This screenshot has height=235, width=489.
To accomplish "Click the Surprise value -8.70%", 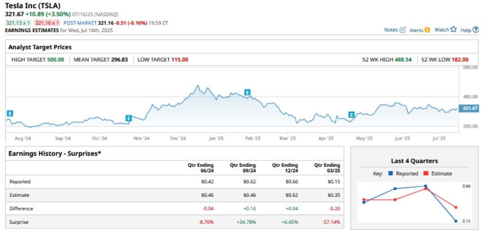I will [x=206, y=222].
